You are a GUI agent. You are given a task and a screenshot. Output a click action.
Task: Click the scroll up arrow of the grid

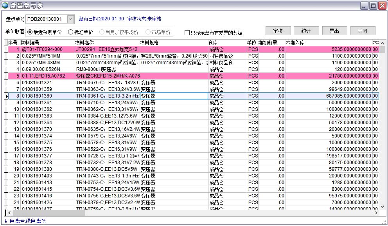[x=382, y=43]
